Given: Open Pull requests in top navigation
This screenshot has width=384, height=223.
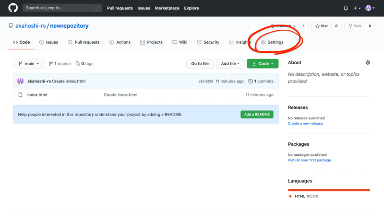Looking at the screenshot, I should pyautogui.click(x=120, y=8).
